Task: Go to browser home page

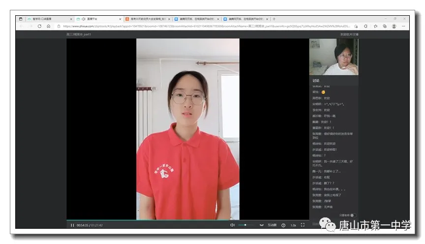Action: point(49,26)
